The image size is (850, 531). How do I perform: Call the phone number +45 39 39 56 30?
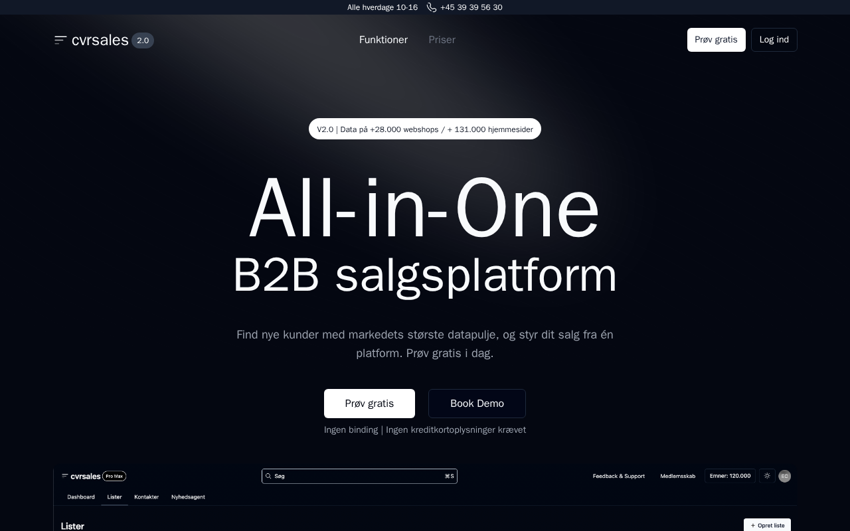[471, 7]
